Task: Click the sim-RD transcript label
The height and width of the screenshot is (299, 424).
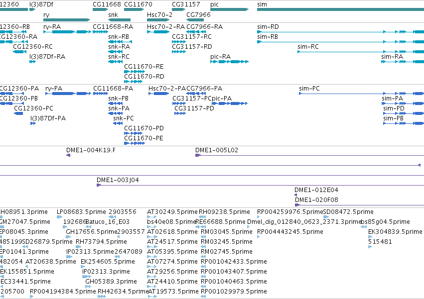Action: (268, 27)
